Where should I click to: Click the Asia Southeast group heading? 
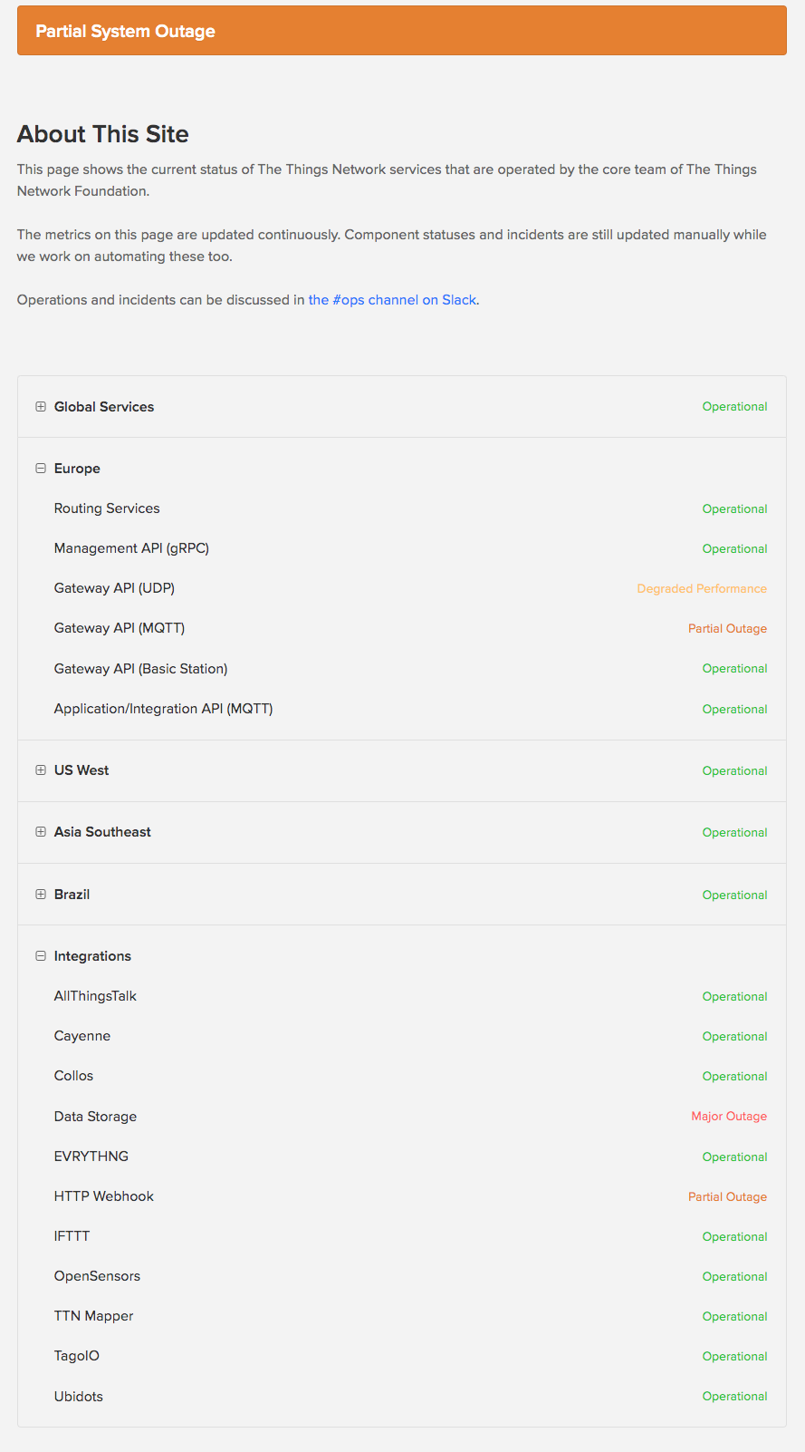pyautogui.click(x=102, y=832)
